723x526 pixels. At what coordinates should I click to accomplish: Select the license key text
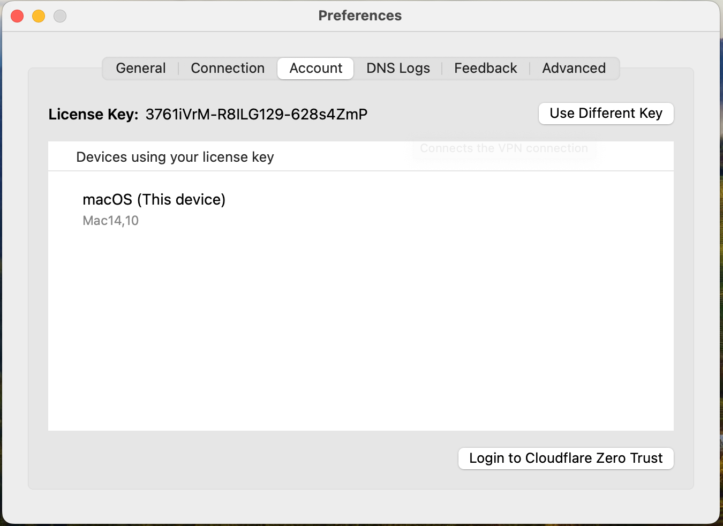click(x=257, y=114)
